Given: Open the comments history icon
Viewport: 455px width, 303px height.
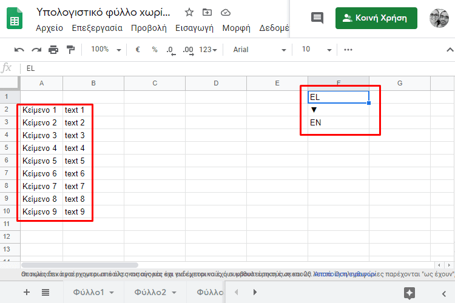Looking at the screenshot, I should point(317,18).
